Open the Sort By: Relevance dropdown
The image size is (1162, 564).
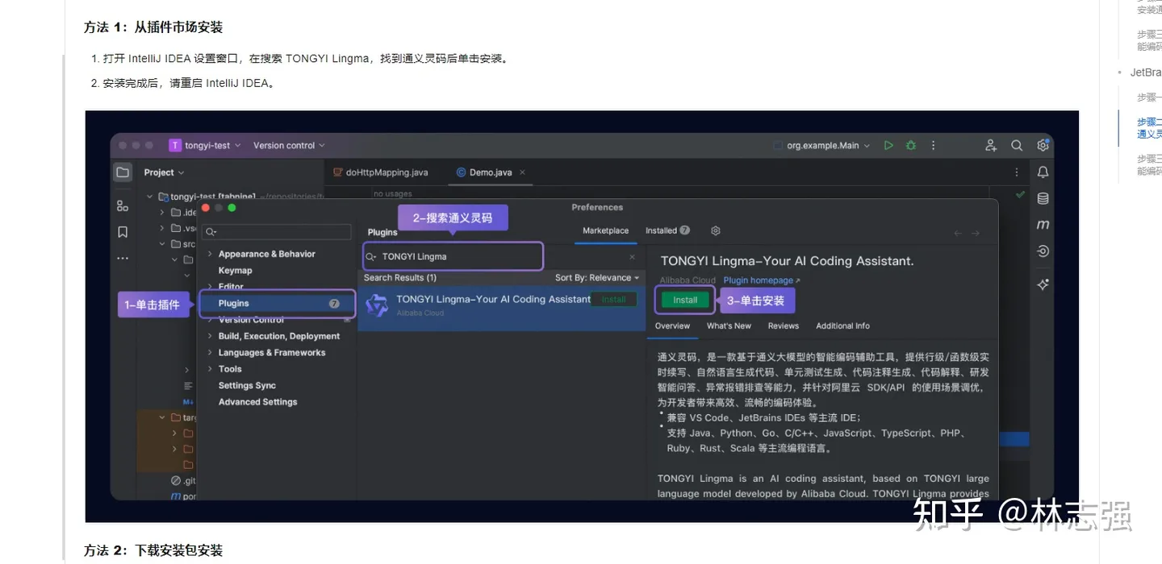pyautogui.click(x=597, y=278)
